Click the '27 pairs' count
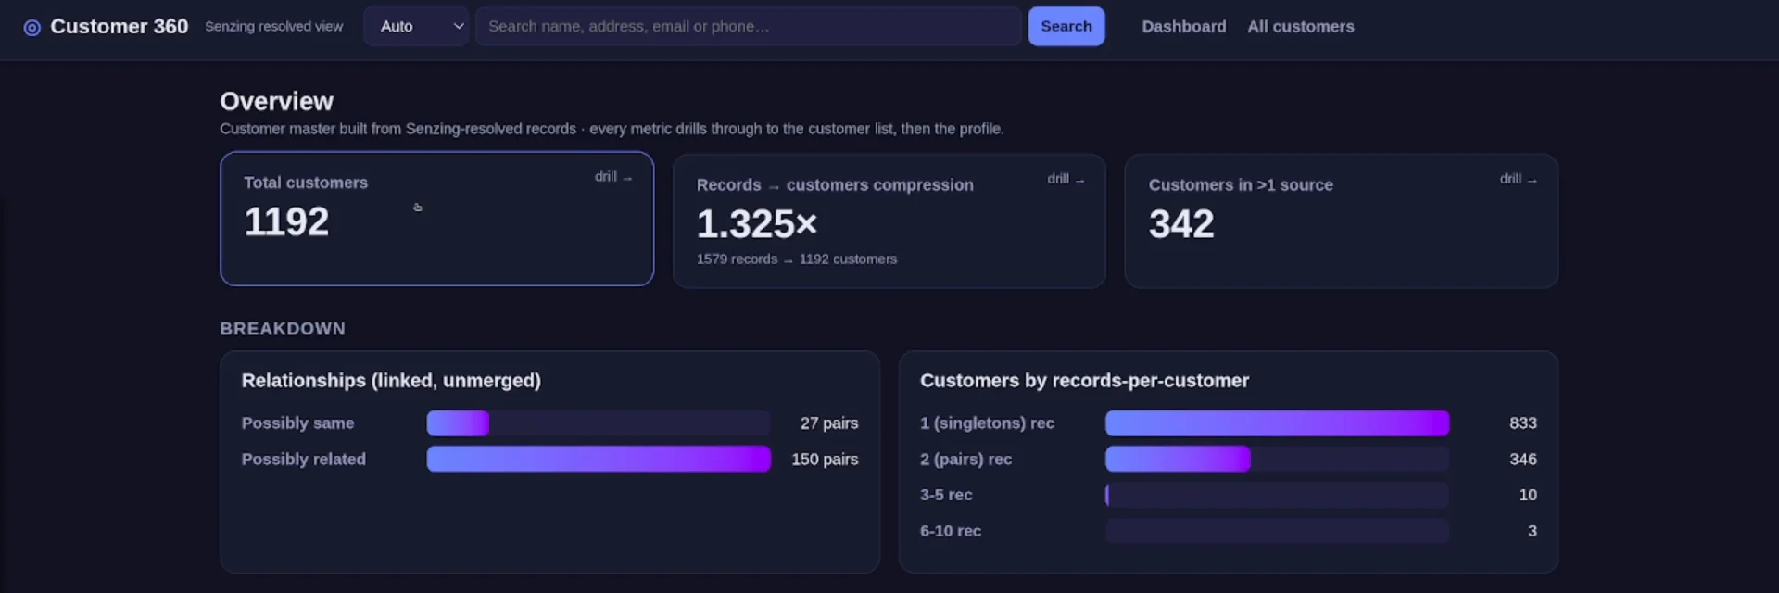Viewport: 1779px width, 593px height. click(829, 423)
